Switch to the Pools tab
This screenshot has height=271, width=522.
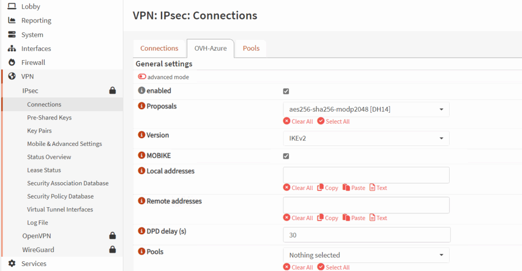coord(251,48)
